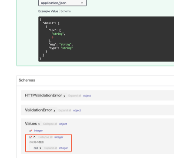
Task: Click the integer type beside Not
Action: tap(64, 148)
